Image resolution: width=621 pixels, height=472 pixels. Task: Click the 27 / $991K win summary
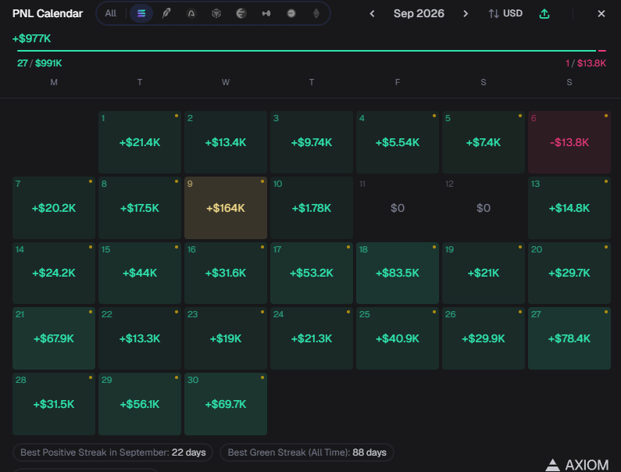pos(39,63)
